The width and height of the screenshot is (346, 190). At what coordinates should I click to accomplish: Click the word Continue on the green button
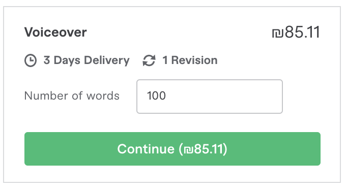point(146,149)
